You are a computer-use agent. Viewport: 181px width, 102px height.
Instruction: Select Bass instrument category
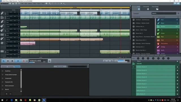(168, 20)
